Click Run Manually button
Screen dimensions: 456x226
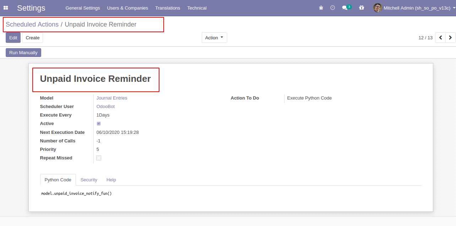23,52
